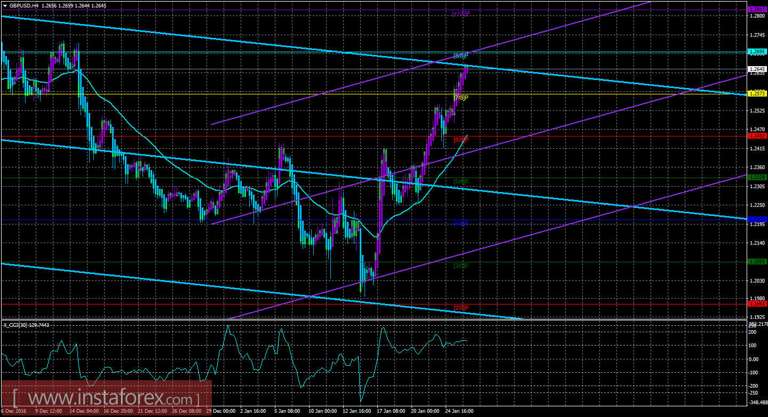The height and width of the screenshot is (417, 768).
Task: Click the 1.2305 price scale value
Action: [x=757, y=187]
